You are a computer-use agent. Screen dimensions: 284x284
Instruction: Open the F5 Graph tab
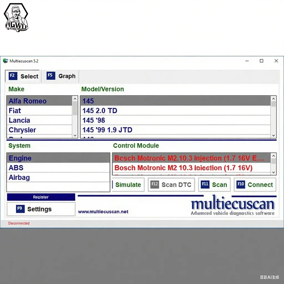(x=60, y=76)
